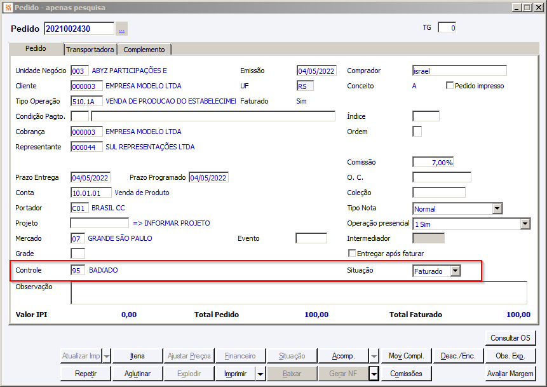
Task: Toggle the Pedido impresso checkbox
Action: pos(450,86)
